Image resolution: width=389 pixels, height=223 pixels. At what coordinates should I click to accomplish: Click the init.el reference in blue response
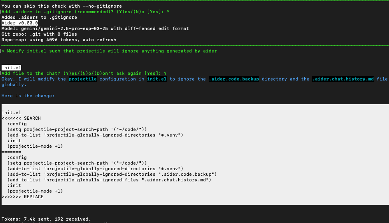point(157,79)
